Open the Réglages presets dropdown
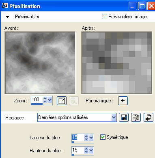This screenshot has width=155, height=158. pyautogui.click(x=114, y=117)
